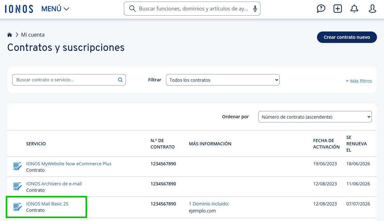The width and height of the screenshot is (384, 221).
Task: Click the Contratos y suscripciones heading
Action: coord(66,47)
